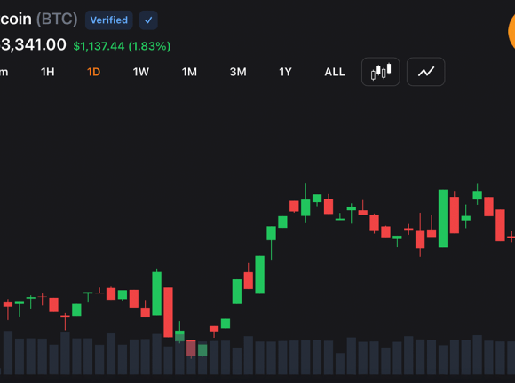Click the faded red candle overlapping volume bars
Screen dimensions: 515x383
tap(191, 348)
